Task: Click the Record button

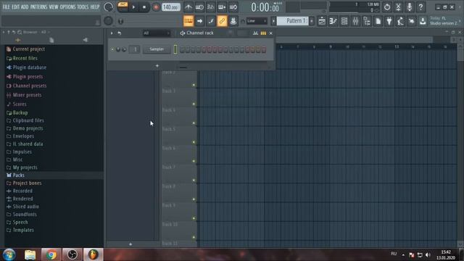Action: click(156, 7)
